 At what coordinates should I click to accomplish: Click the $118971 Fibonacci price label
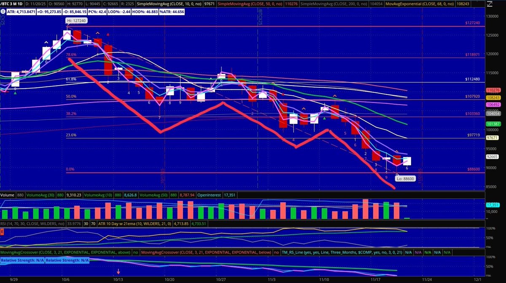click(472, 55)
